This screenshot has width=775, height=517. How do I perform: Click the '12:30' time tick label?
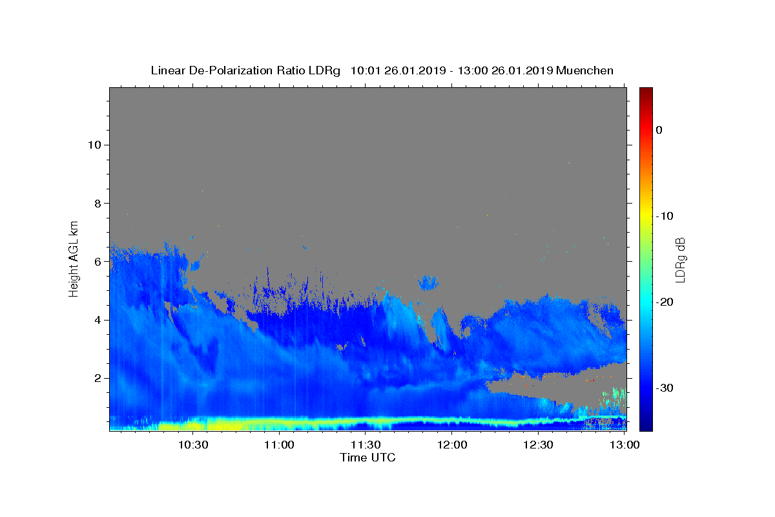(538, 445)
